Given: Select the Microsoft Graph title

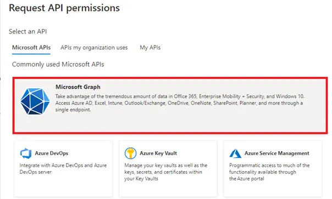Looking at the screenshot, I should click(x=78, y=87).
